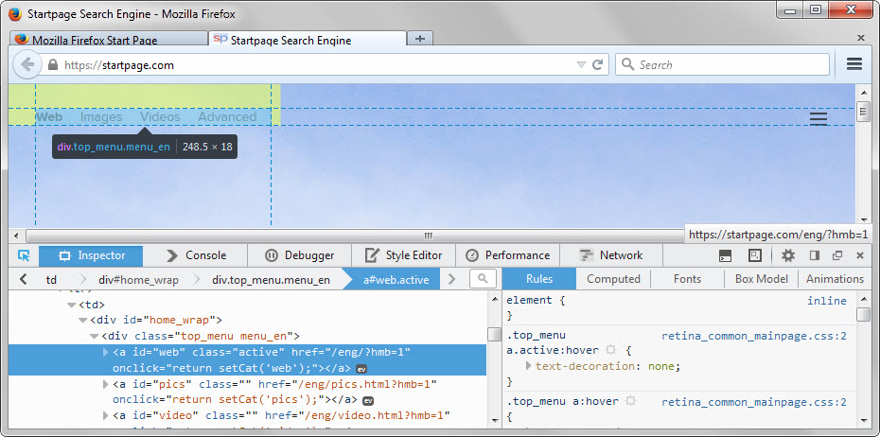This screenshot has height=437, width=880.
Task: Expand the a id web node
Action: click(106, 352)
